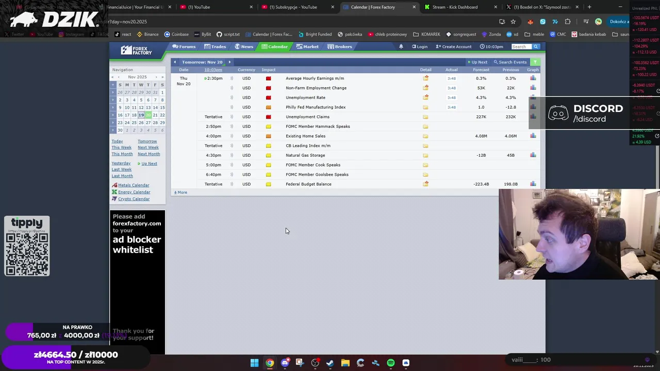660x371 pixels.
Task: Open the Next Month link
Action: coord(148,154)
